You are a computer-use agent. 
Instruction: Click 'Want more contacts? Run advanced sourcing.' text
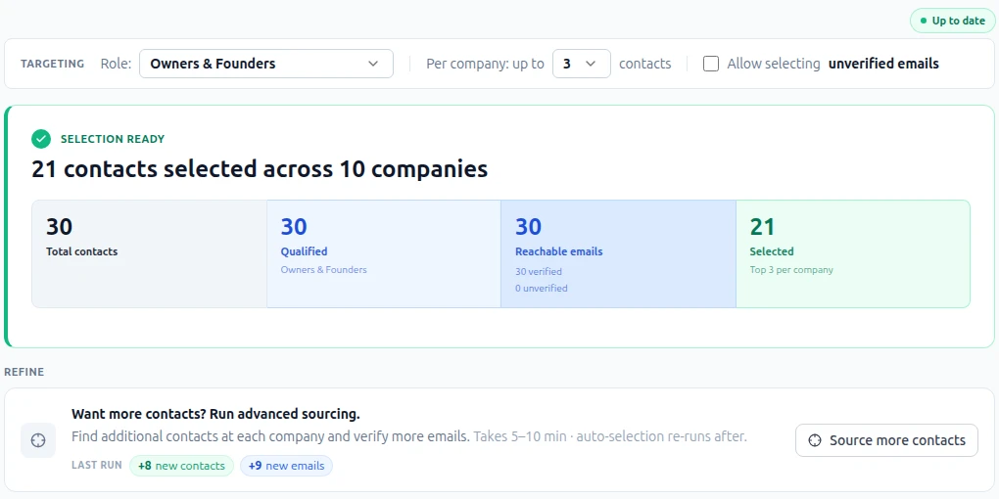(215, 414)
